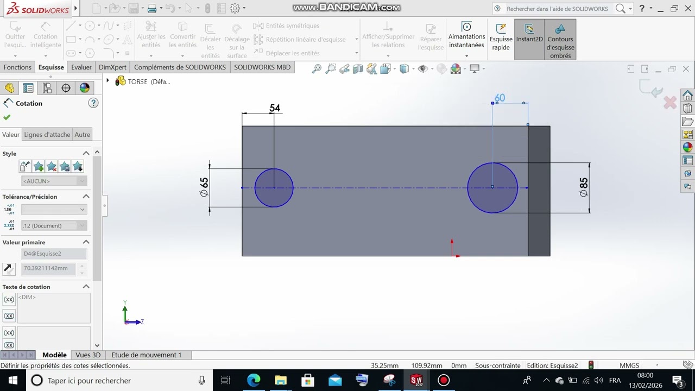Viewport: 695px width, 391px height.
Task: Open the Feature Manager tree tab icon
Action: tap(10, 88)
